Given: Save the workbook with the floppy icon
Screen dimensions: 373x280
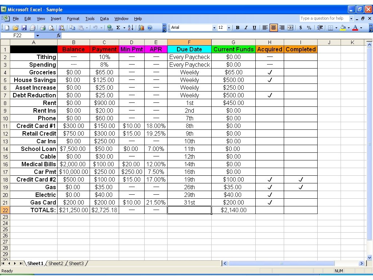Looking at the screenshot, I should [24, 28].
